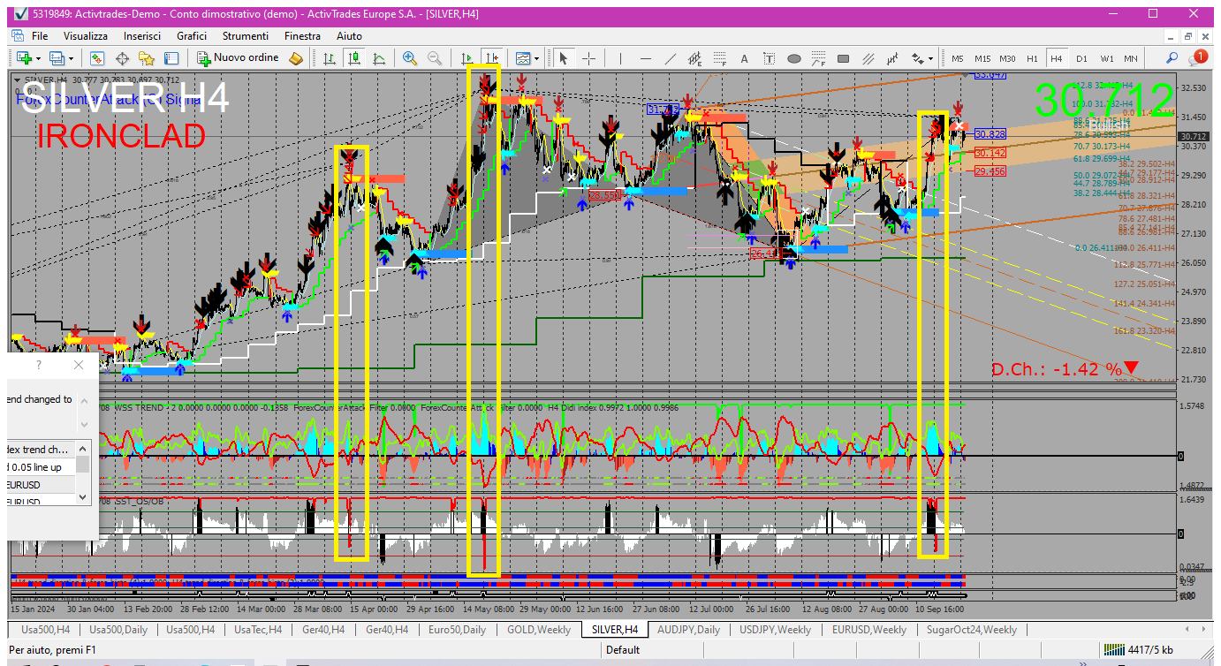Open the Strumenti menu

246,36
